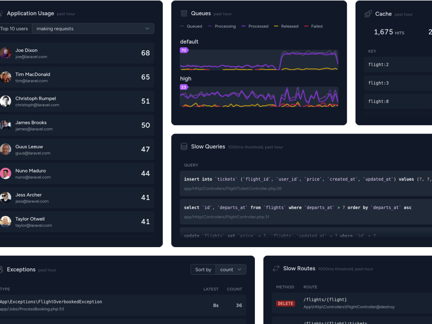
Task: Click Taylor Otwell's name
Action: click(x=30, y=219)
